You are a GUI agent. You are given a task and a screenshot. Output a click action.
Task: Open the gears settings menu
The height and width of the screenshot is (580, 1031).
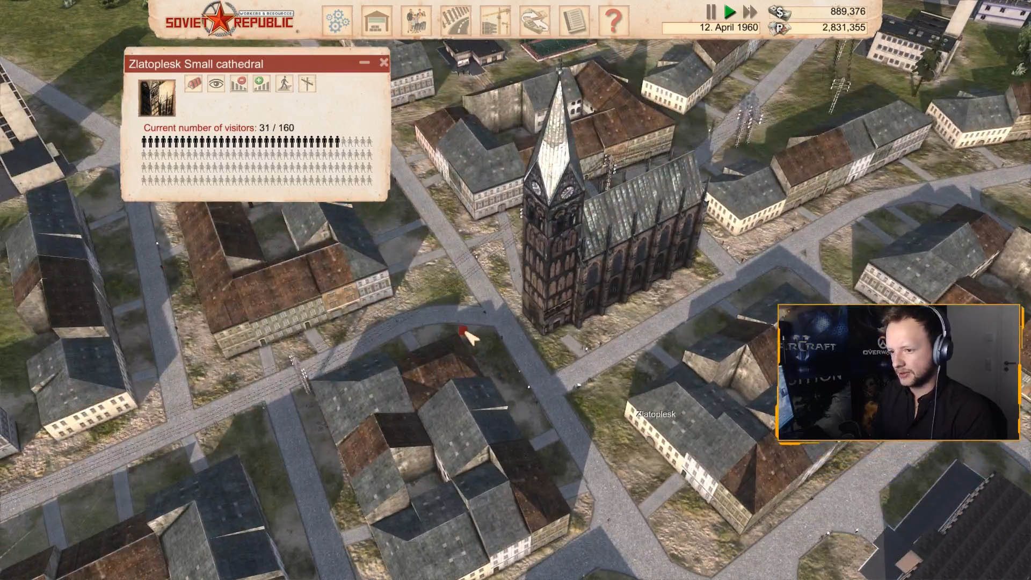[338, 21]
